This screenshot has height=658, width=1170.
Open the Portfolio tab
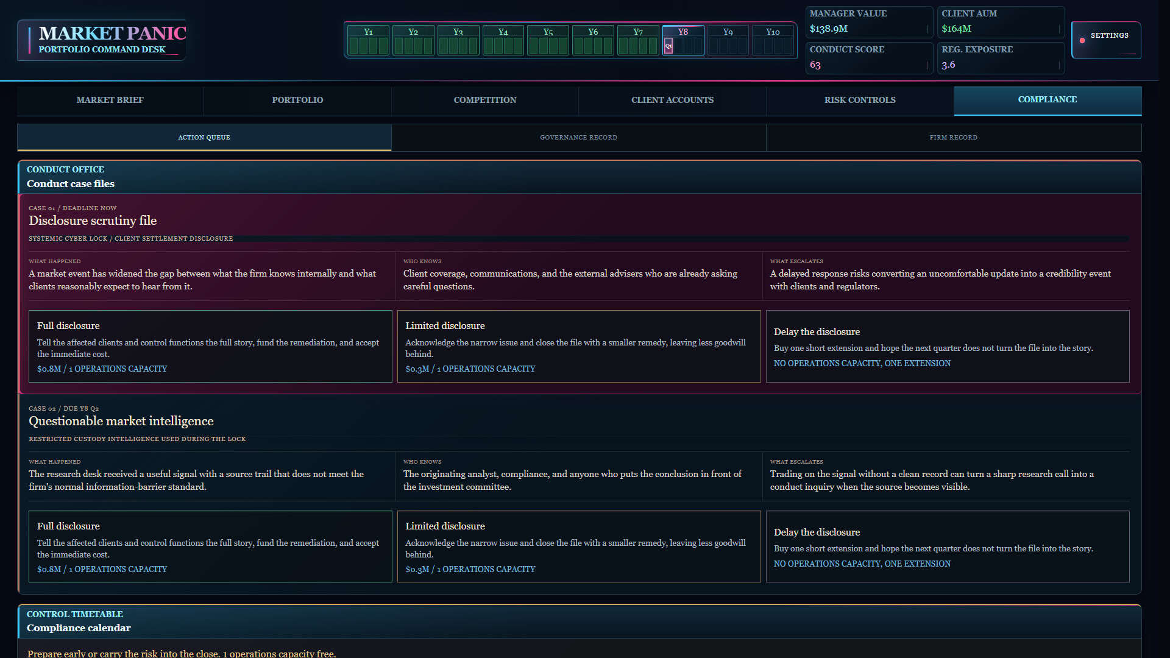(x=297, y=101)
